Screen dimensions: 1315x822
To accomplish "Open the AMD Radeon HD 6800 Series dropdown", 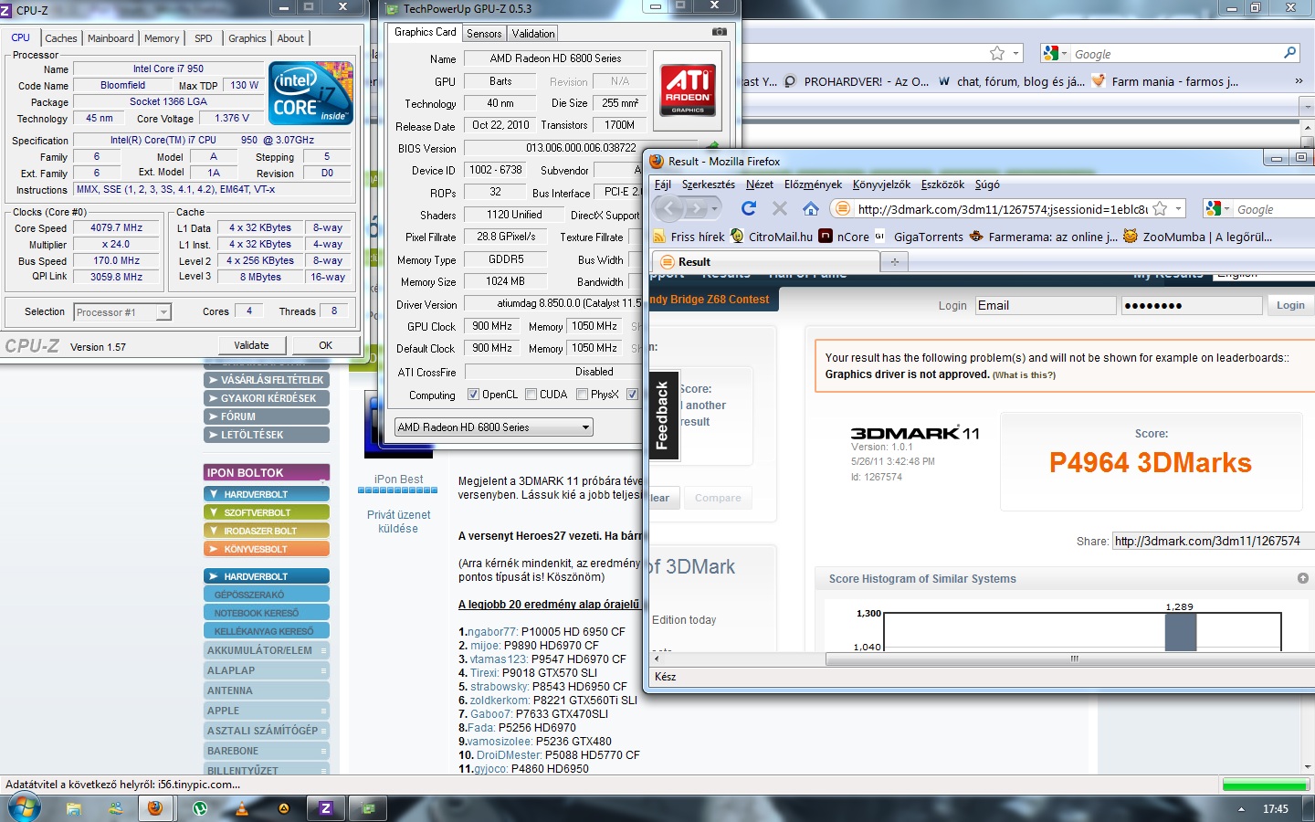I will point(494,427).
